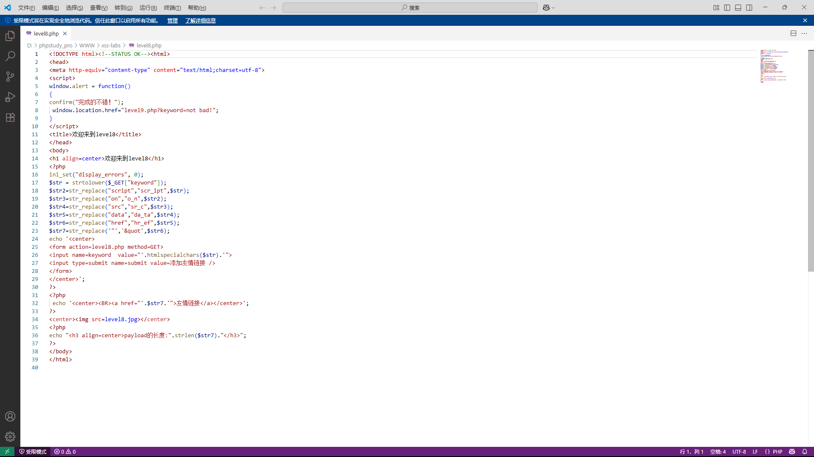Toggle the secondary side bar

pos(749,8)
